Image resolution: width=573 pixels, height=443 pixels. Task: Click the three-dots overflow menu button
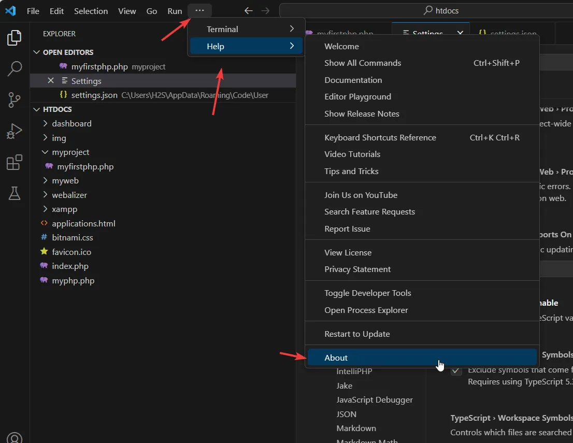coord(199,10)
